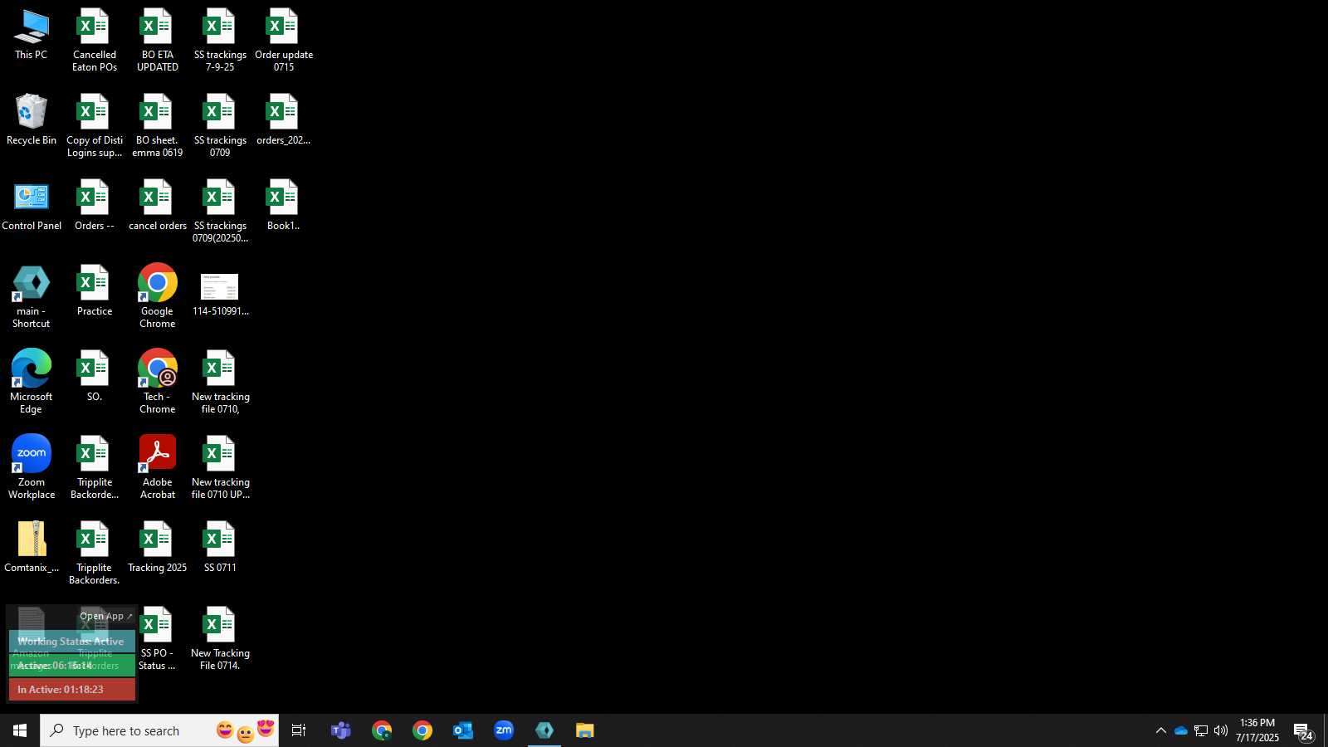
Task: Open Outlook from the taskbar
Action: click(463, 730)
